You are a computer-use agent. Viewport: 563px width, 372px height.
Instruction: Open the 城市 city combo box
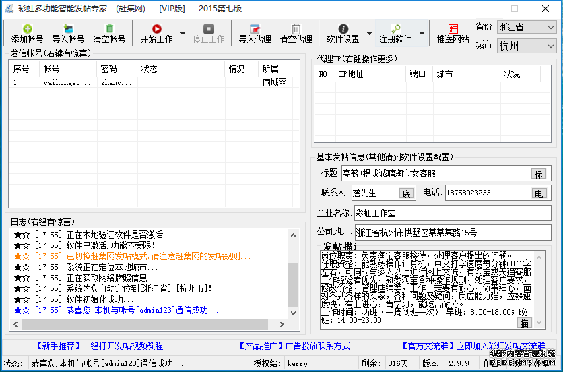[527, 46]
